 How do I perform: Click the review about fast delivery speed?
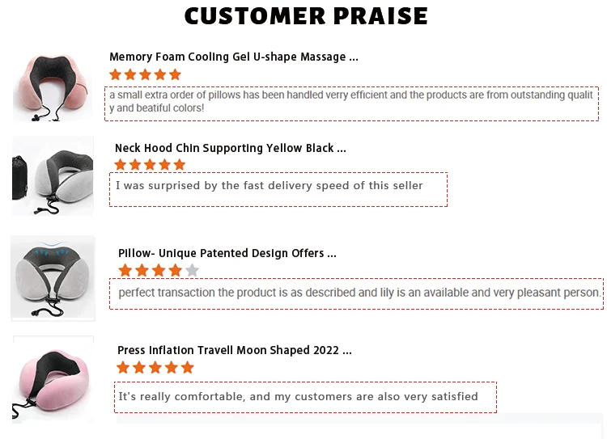pyautogui.click(x=278, y=188)
